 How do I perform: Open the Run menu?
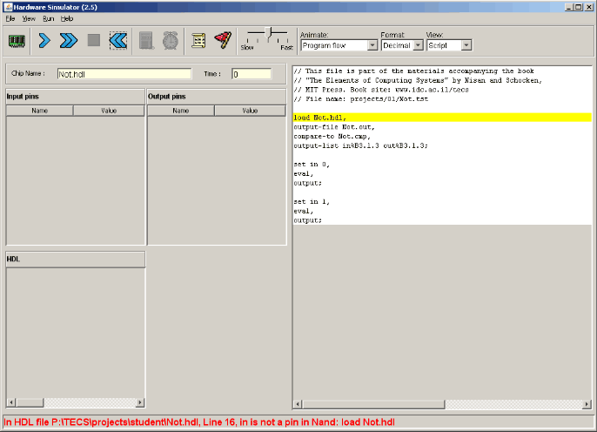coord(48,18)
